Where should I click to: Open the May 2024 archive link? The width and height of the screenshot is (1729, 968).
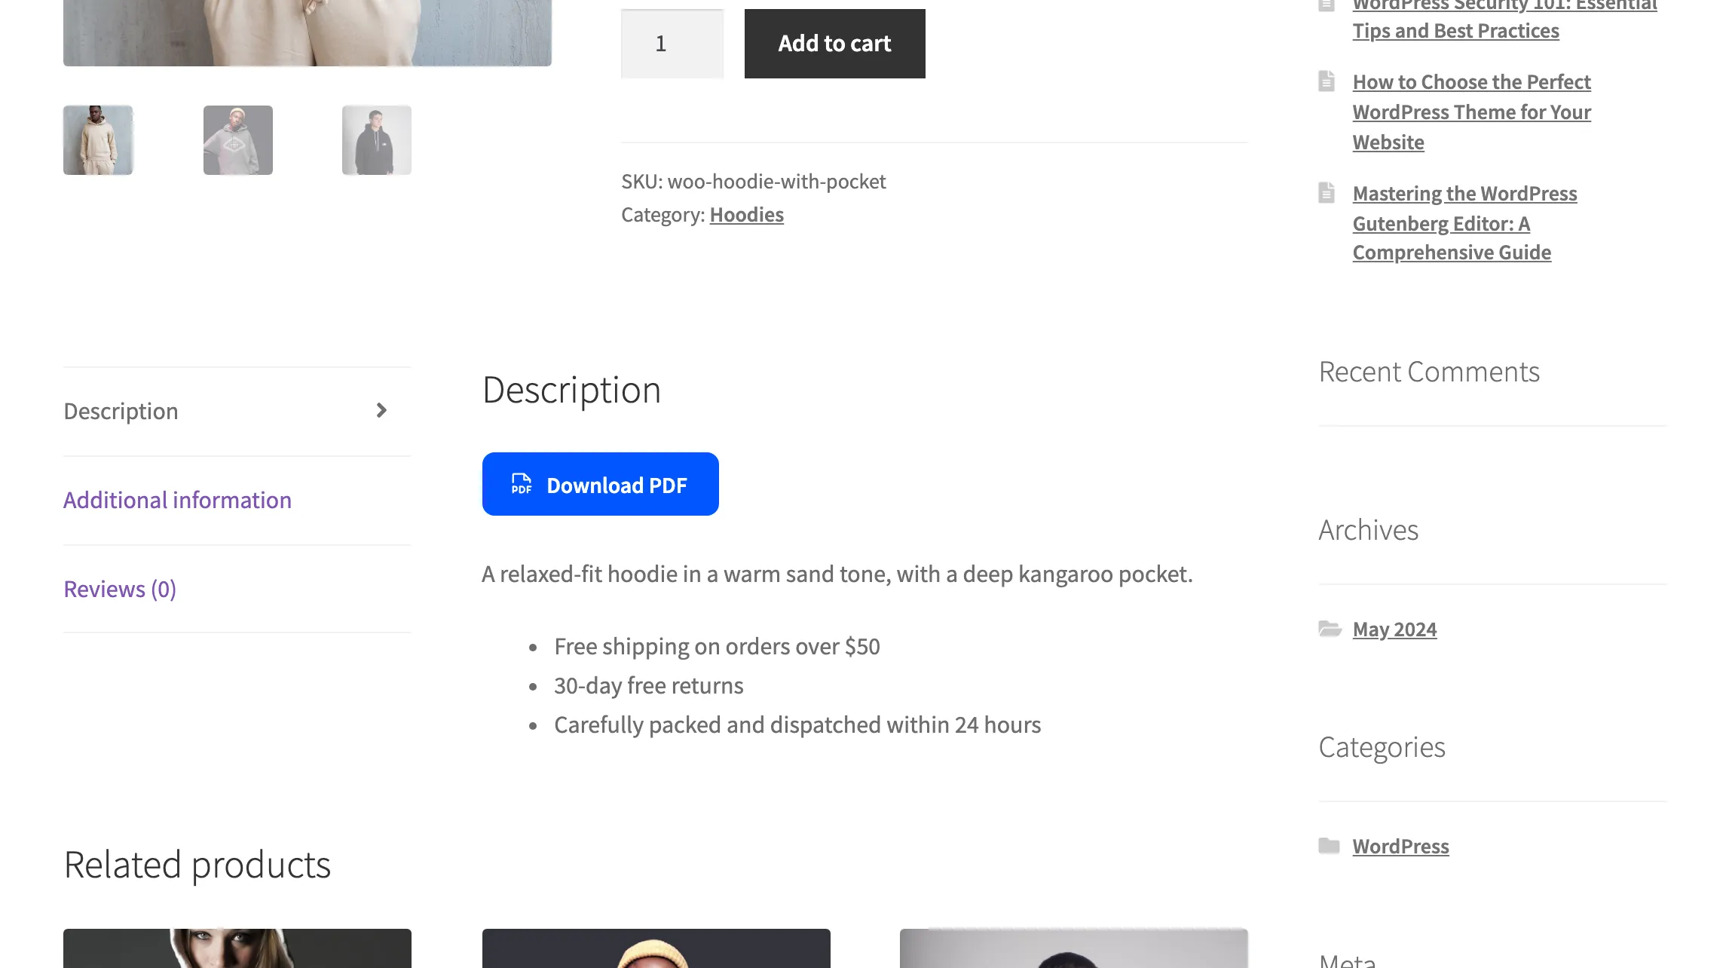[x=1394, y=630]
